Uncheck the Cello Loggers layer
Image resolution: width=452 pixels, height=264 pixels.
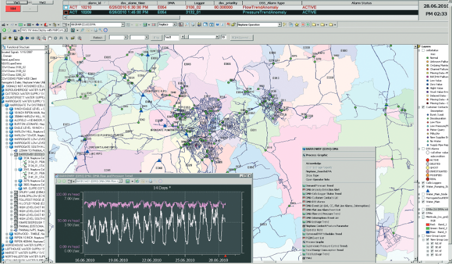[x=423, y=183]
